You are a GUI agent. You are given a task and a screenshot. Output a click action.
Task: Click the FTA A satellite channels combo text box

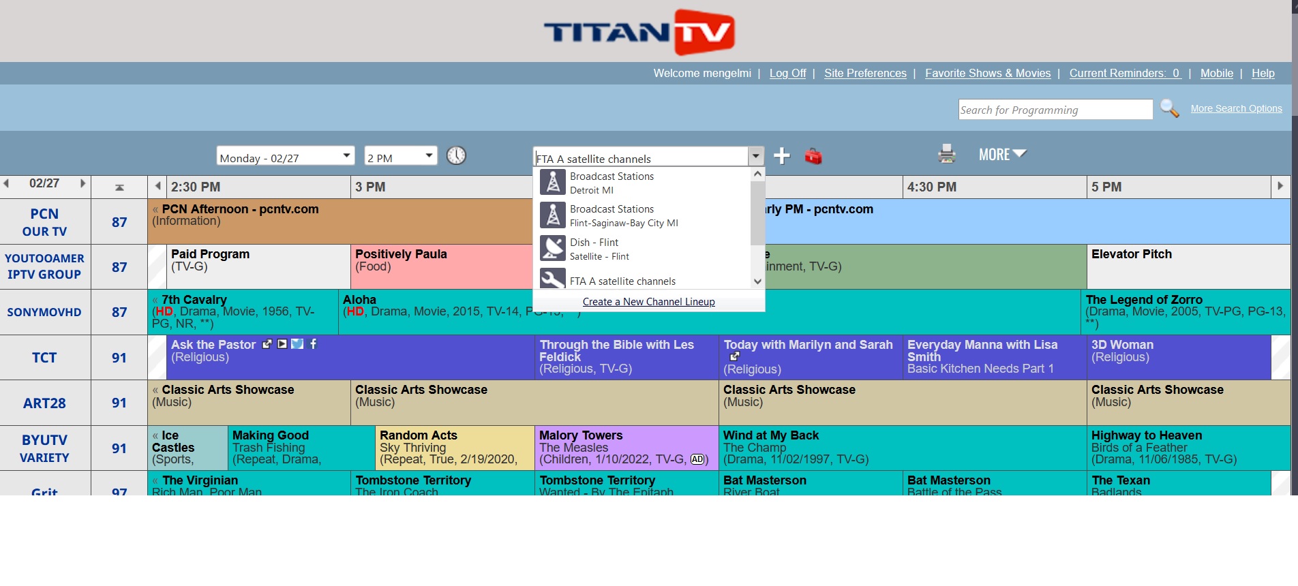click(x=641, y=157)
